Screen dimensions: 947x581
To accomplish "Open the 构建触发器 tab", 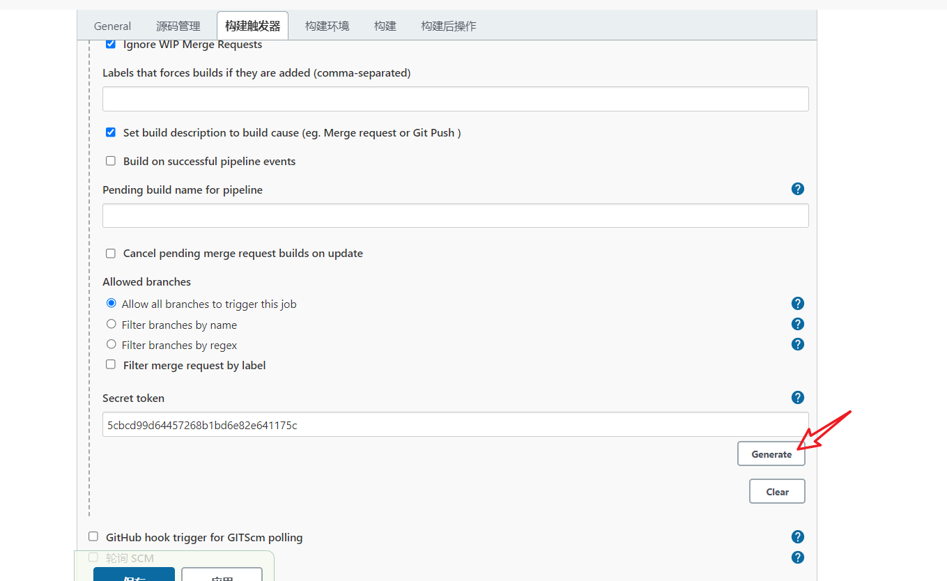I will coord(252,26).
